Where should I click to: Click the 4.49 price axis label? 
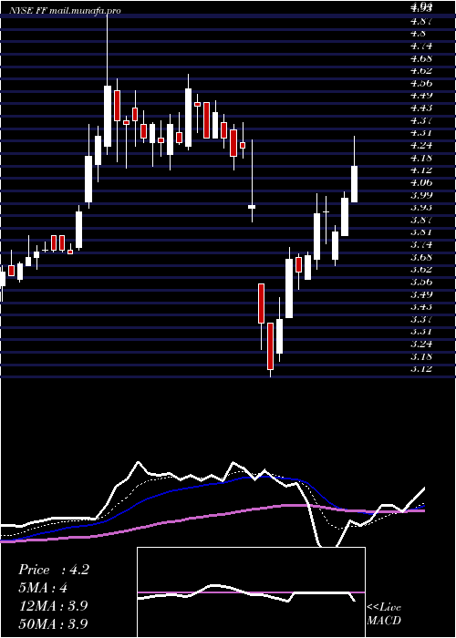tap(420, 95)
